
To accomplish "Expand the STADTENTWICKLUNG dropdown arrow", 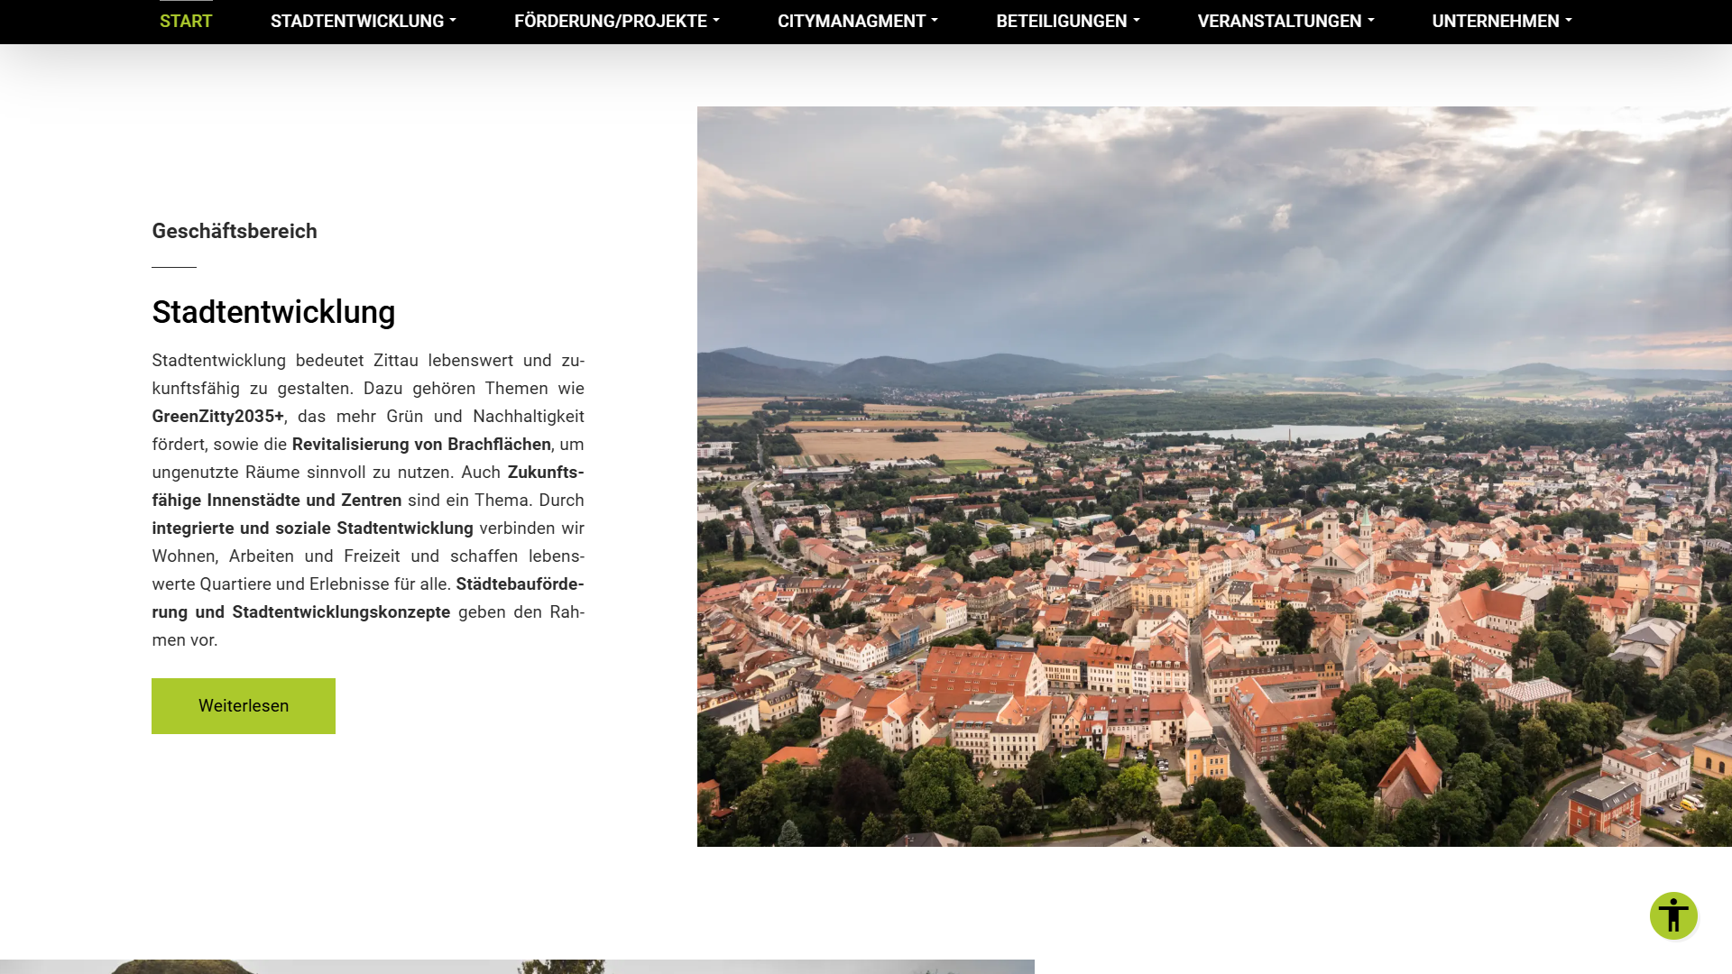I will point(453,21).
